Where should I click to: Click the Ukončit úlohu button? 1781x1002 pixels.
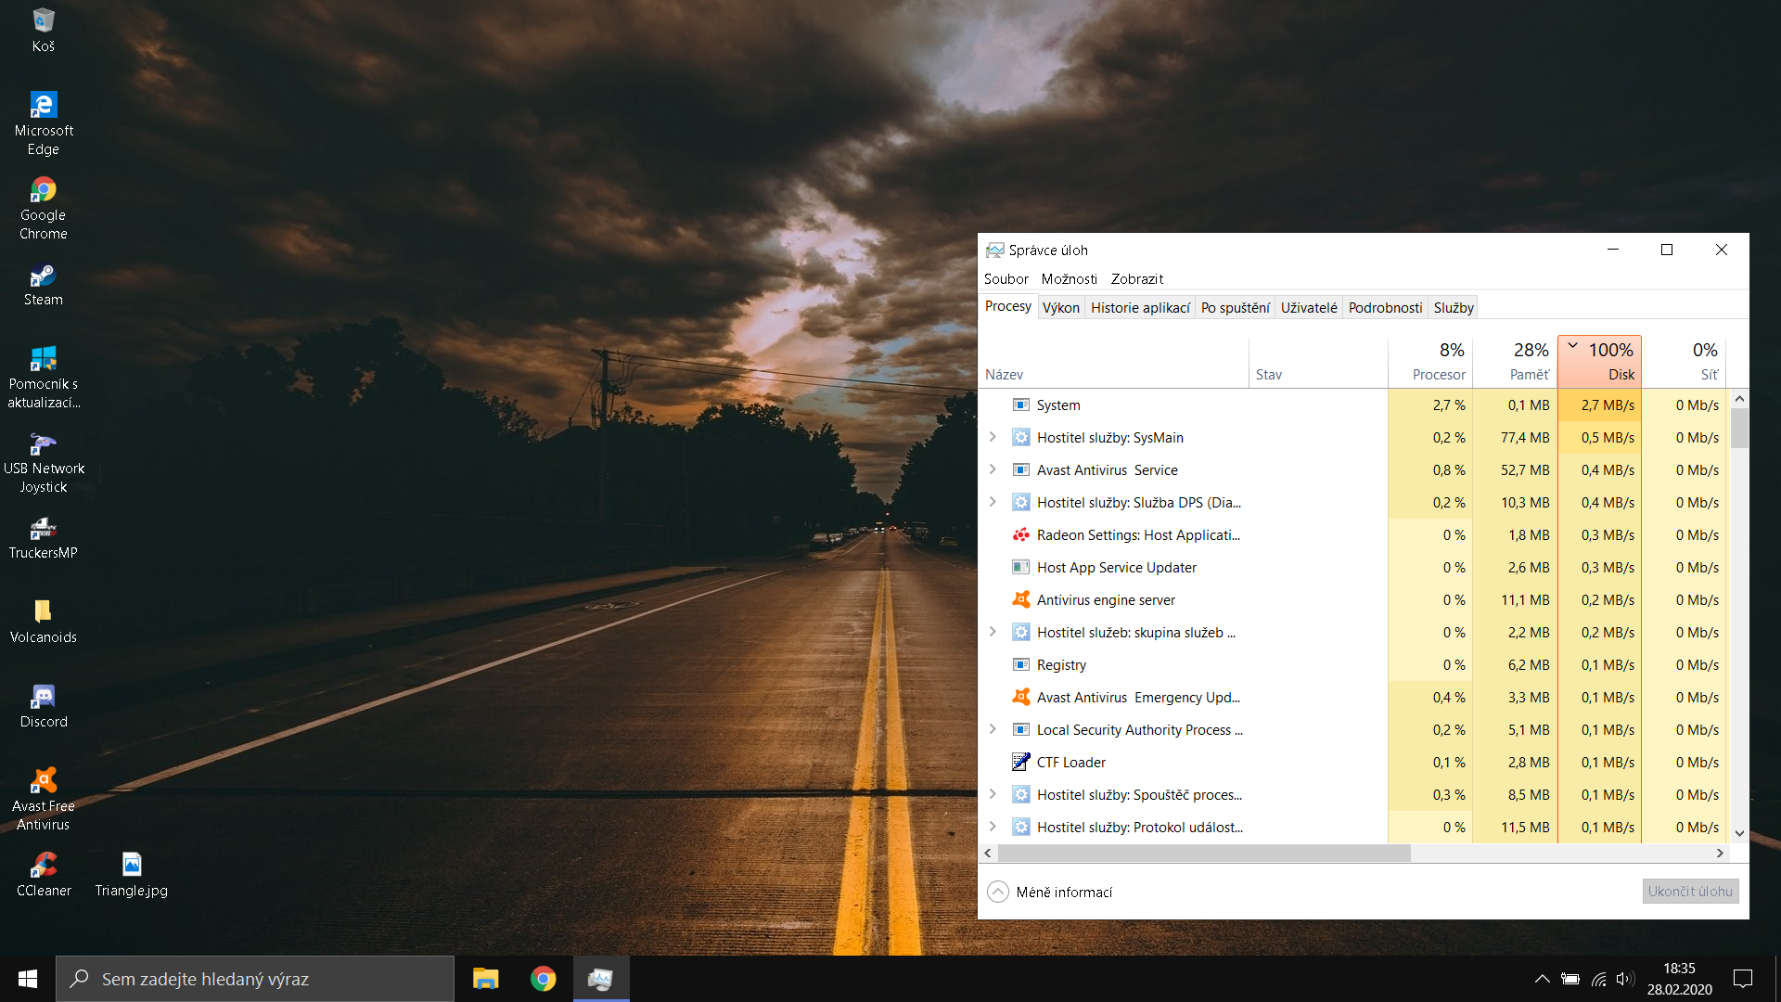pyautogui.click(x=1689, y=892)
